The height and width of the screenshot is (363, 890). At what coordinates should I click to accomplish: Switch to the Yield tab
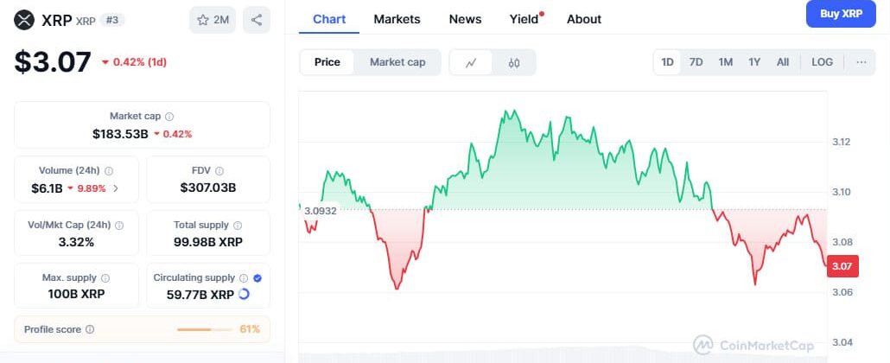point(524,19)
